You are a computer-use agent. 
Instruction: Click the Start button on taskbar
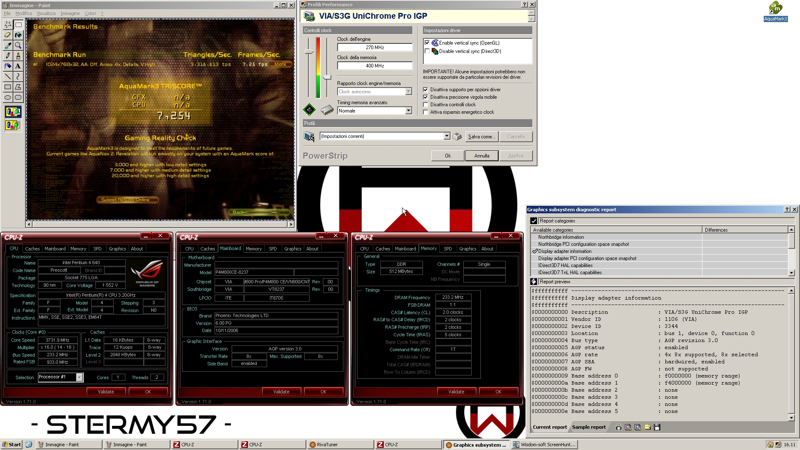11,445
